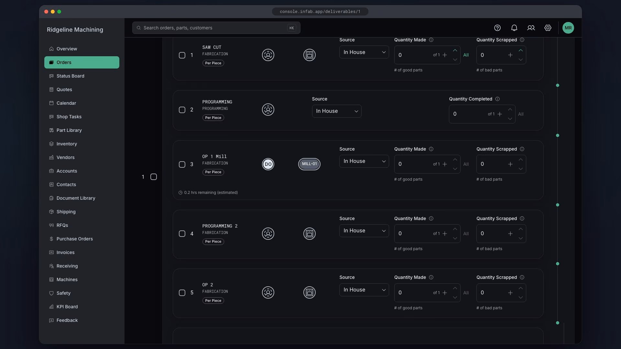The width and height of the screenshot is (621, 349).
Task: Assign machine for PROGRAMMING 2 step
Action: (310, 234)
